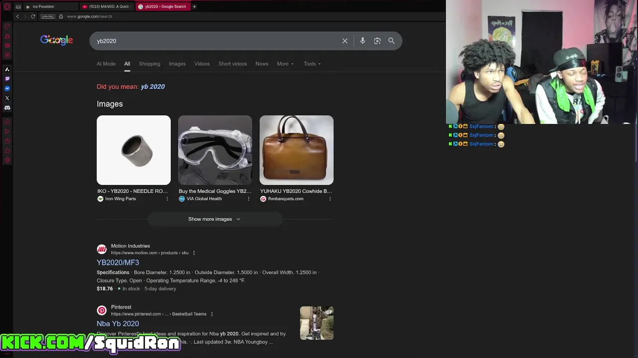This screenshot has height=358, width=638.
Task: Switch to AI Mode results
Action: [x=106, y=64]
